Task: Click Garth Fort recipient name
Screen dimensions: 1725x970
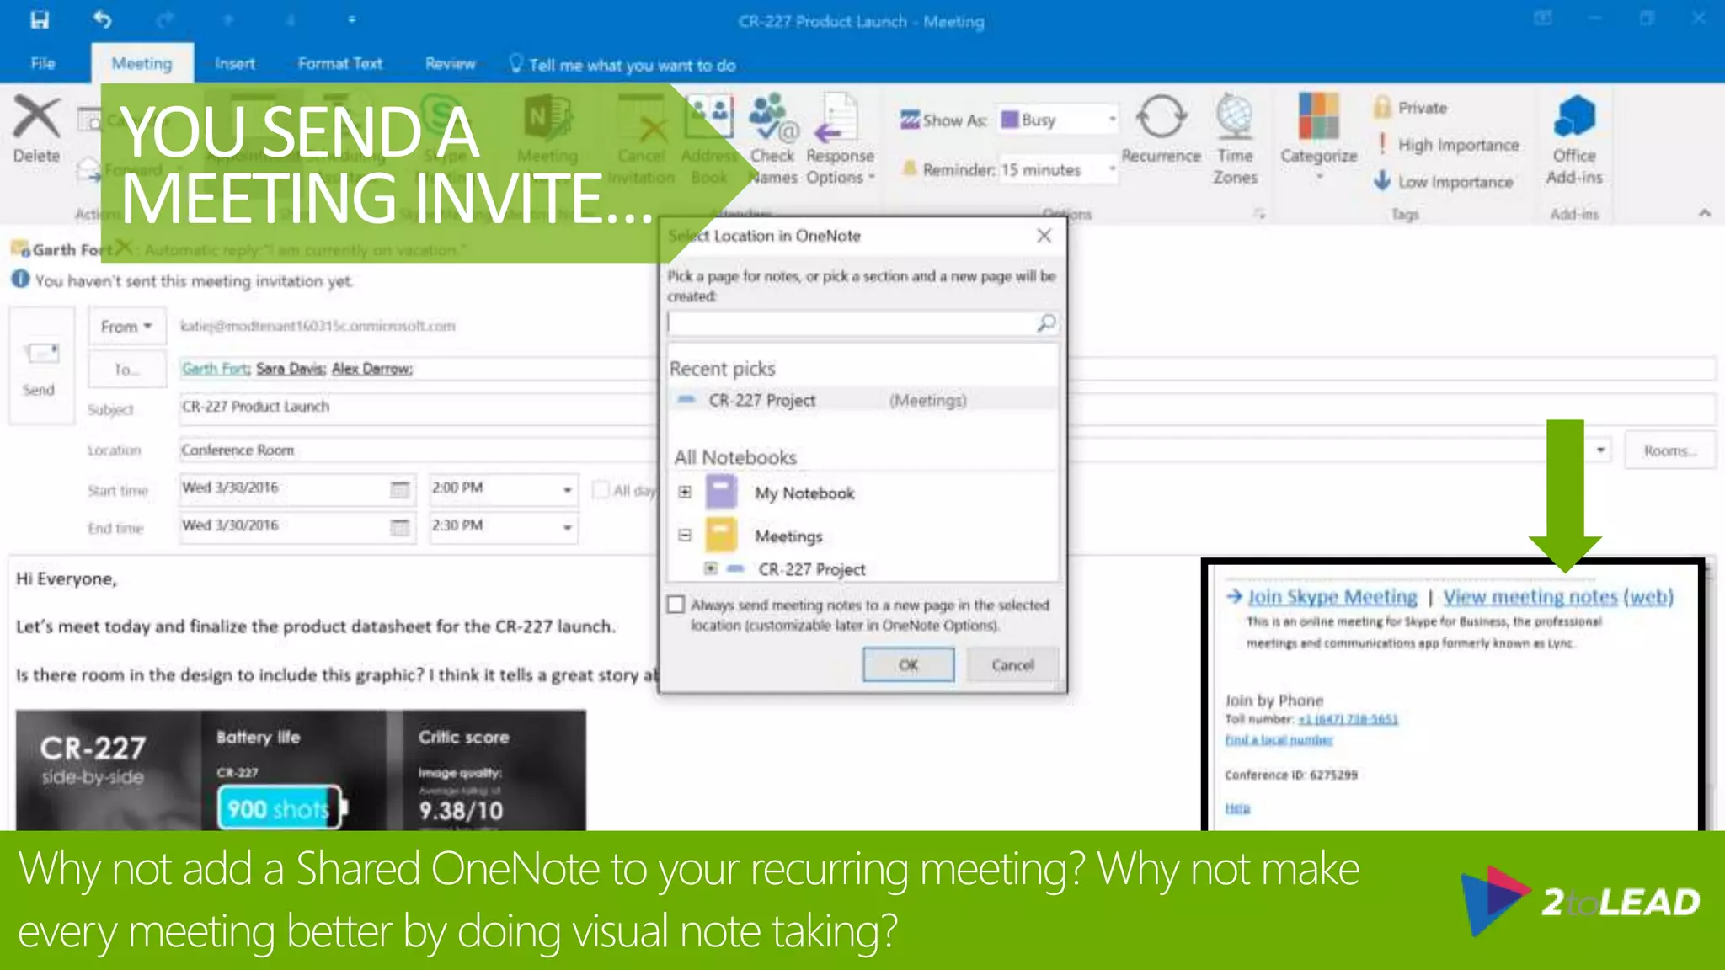Action: pos(216,368)
